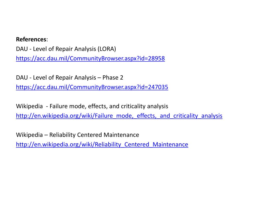This screenshot has height=199, width=266.
Task: Click 'https://acc.dau.mil' at start of second link
Action: pyautogui.click(x=42, y=87)
